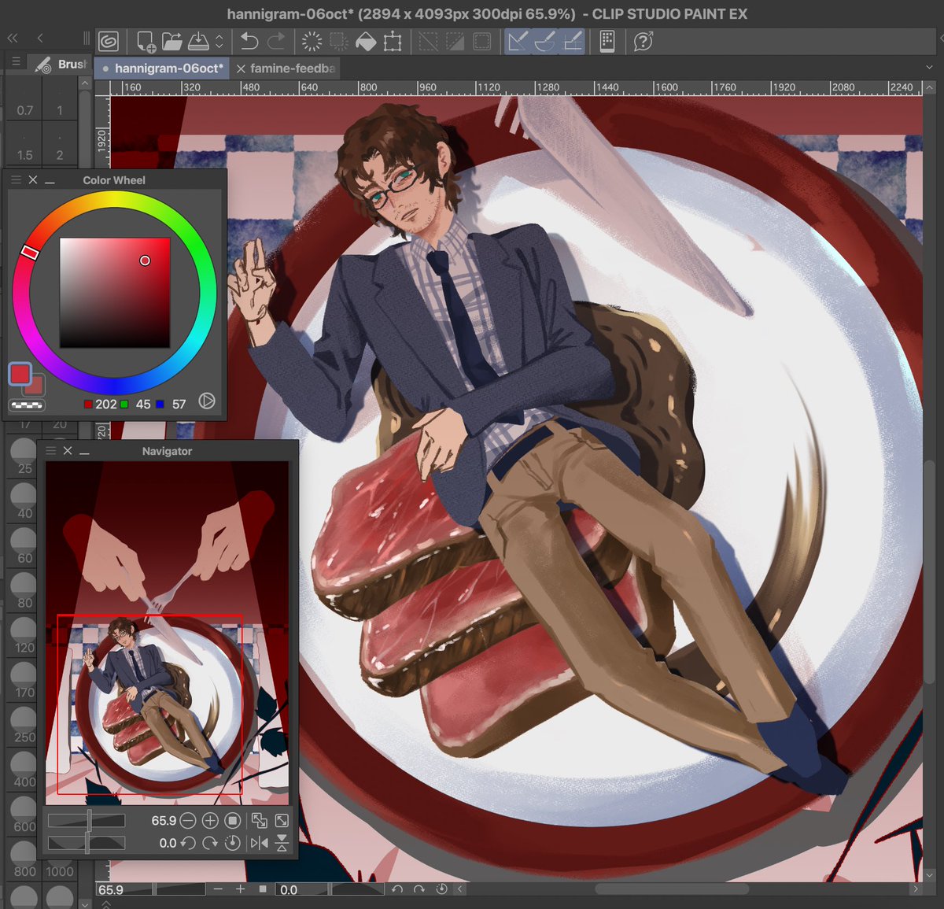Click save-options stepper arrows beside save
The height and width of the screenshot is (909, 944).
tap(219, 41)
